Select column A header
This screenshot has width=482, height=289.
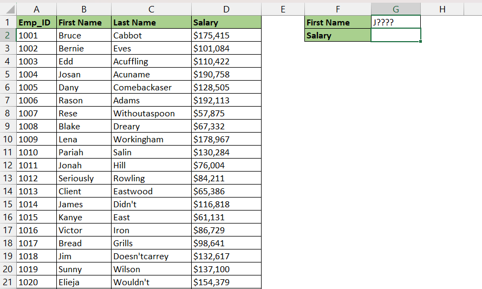(x=37, y=10)
